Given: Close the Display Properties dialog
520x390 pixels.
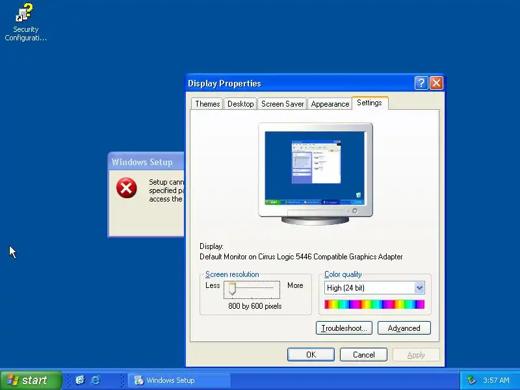Looking at the screenshot, I should [x=436, y=83].
